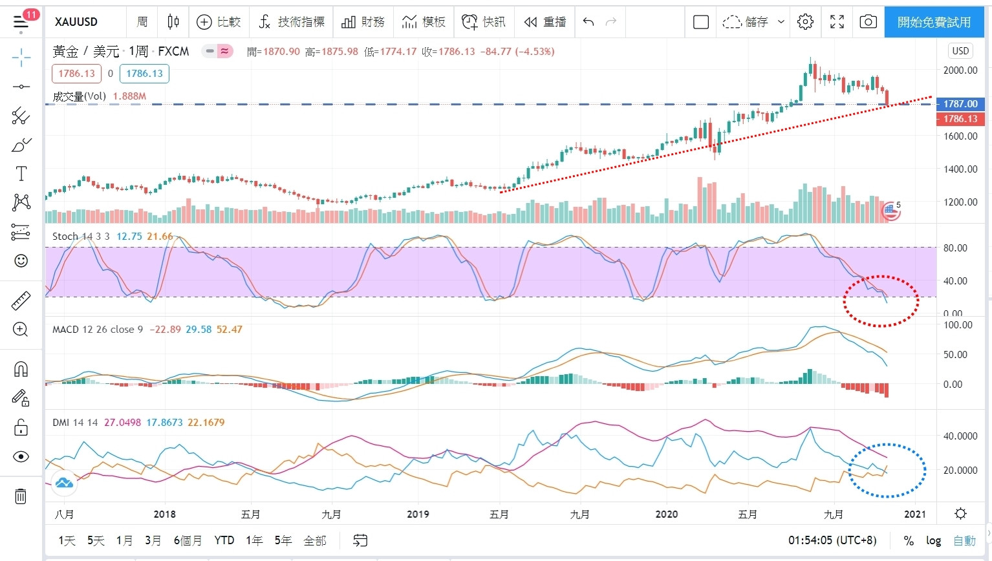Viewport: 992px width, 561px height.
Task: Open the 周 timeframe interval dropdown
Action: coord(142,22)
